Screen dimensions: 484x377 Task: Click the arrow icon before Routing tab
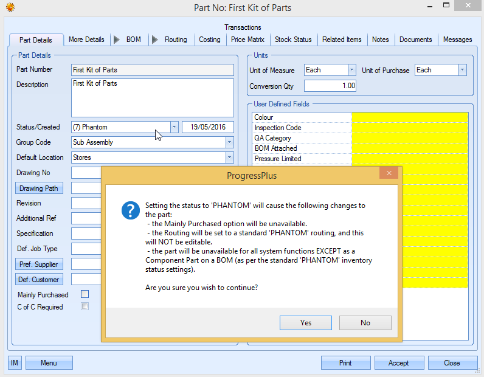[x=155, y=40]
